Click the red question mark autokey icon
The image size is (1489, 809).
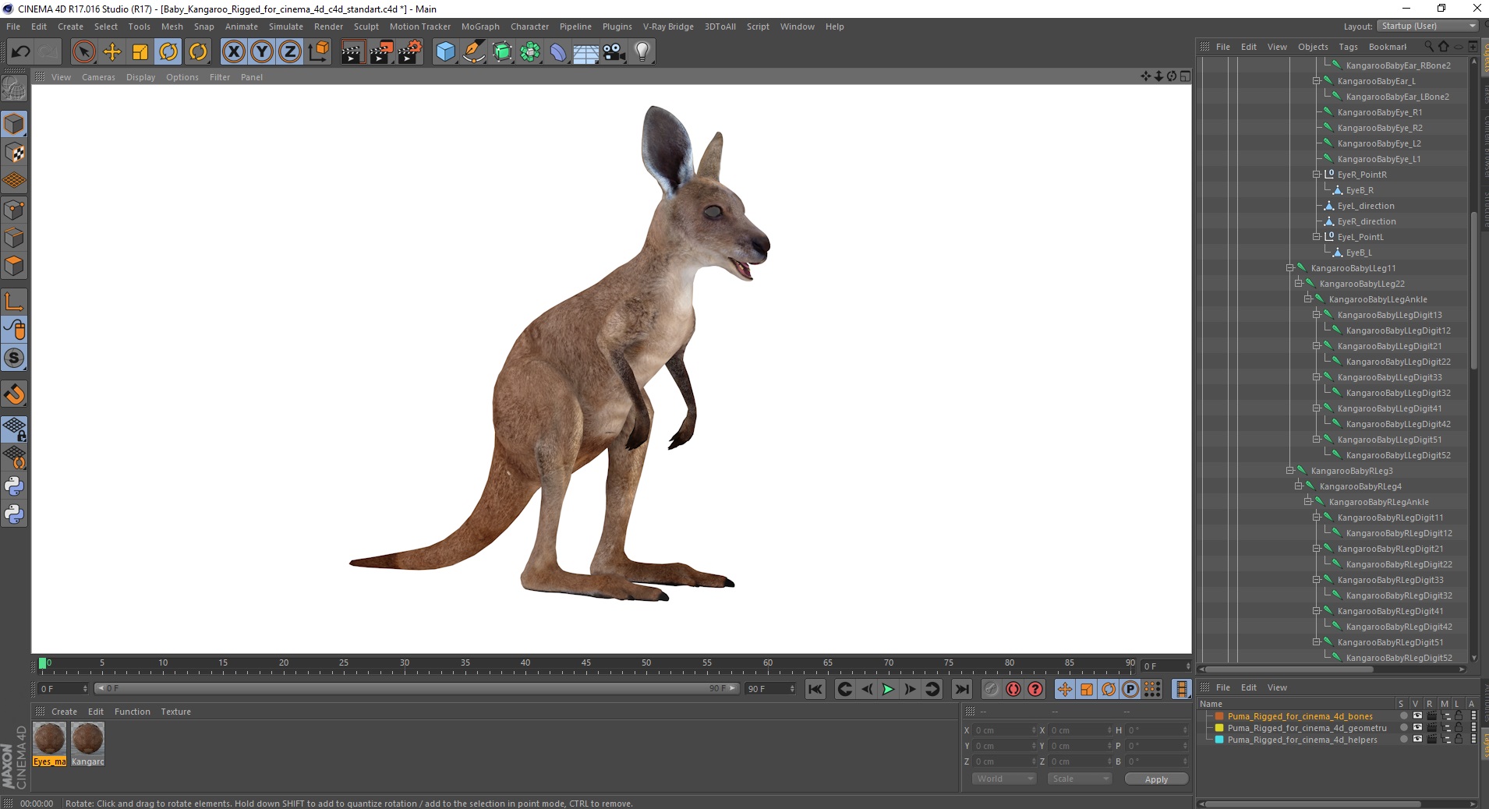pyautogui.click(x=1035, y=689)
